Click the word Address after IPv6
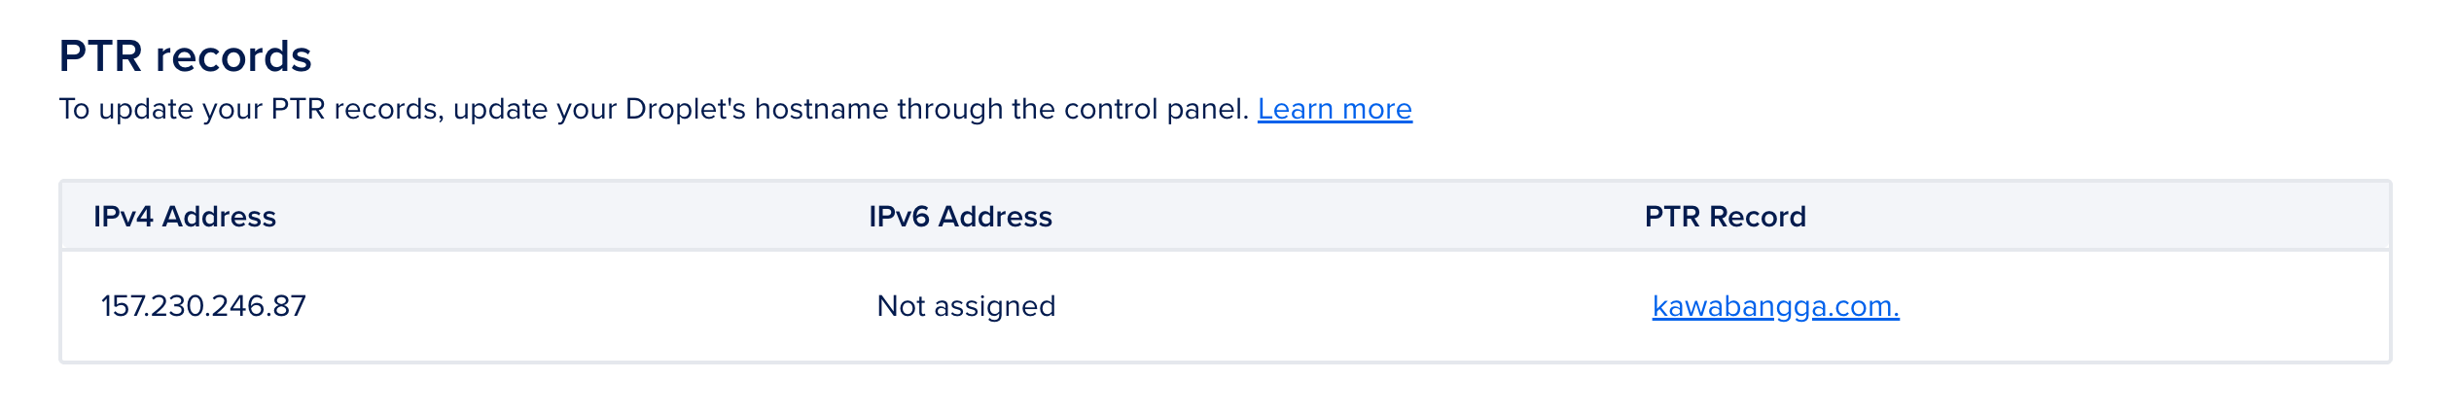The height and width of the screenshot is (414, 2457). tap(995, 217)
